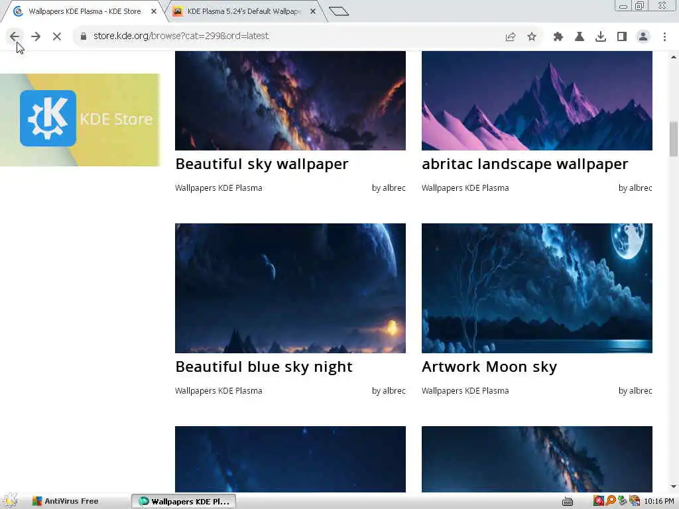This screenshot has width=679, height=509.
Task: Go back to the previous page
Action: click(x=15, y=36)
